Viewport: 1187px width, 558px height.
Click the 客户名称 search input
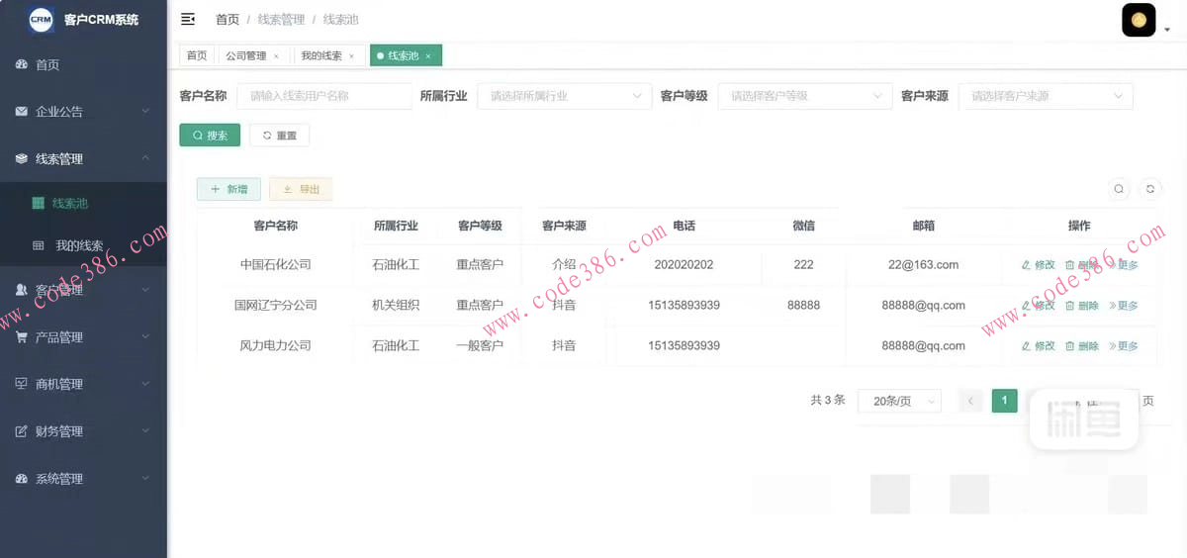[323, 96]
